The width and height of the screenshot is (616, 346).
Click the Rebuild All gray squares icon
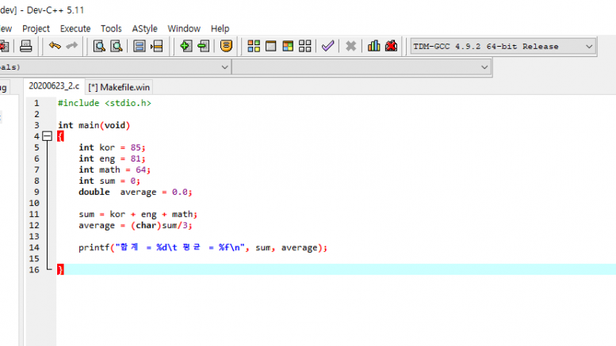click(x=305, y=46)
